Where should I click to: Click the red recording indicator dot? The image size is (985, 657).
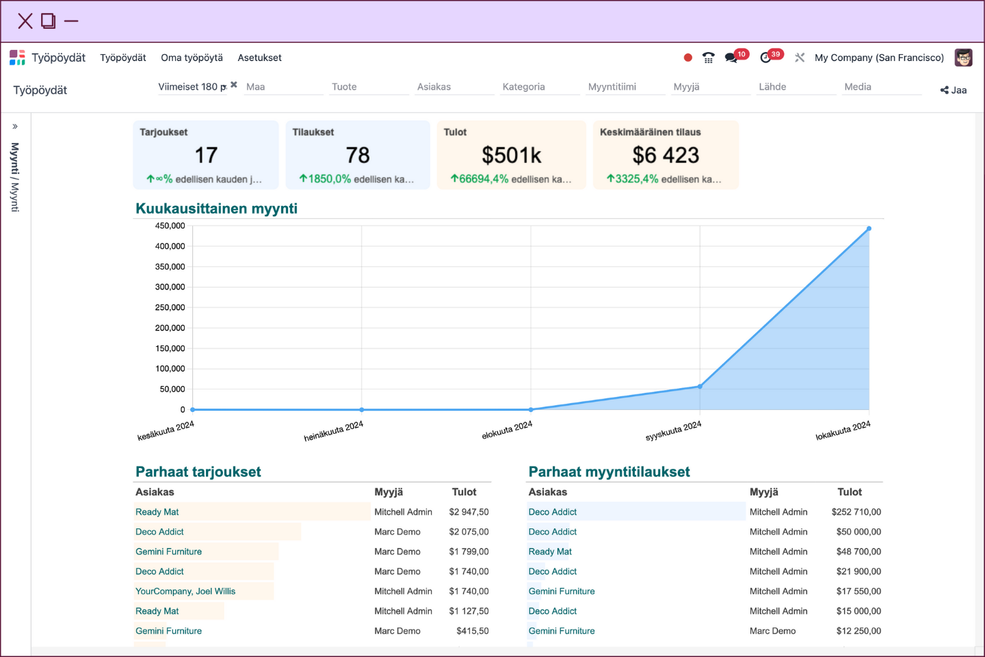click(687, 57)
